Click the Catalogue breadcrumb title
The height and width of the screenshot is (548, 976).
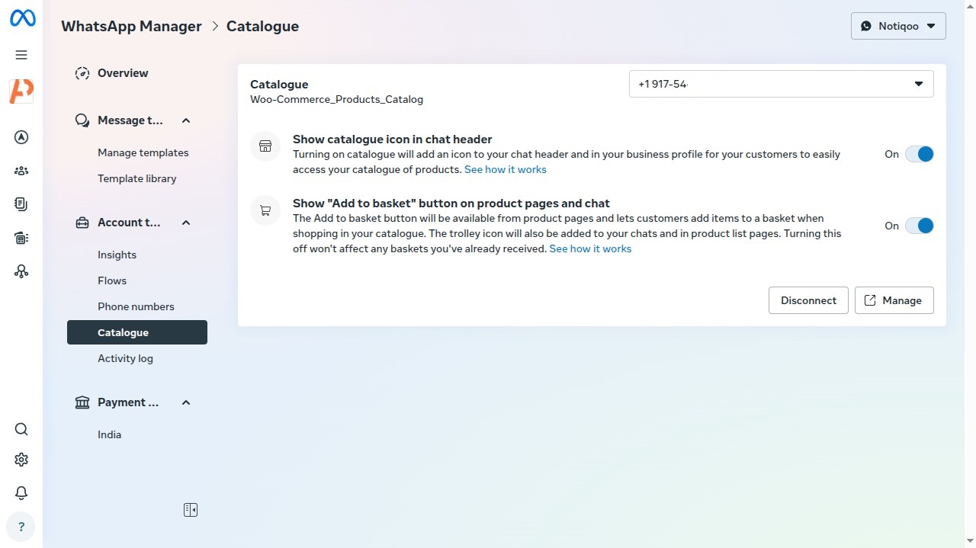(262, 26)
